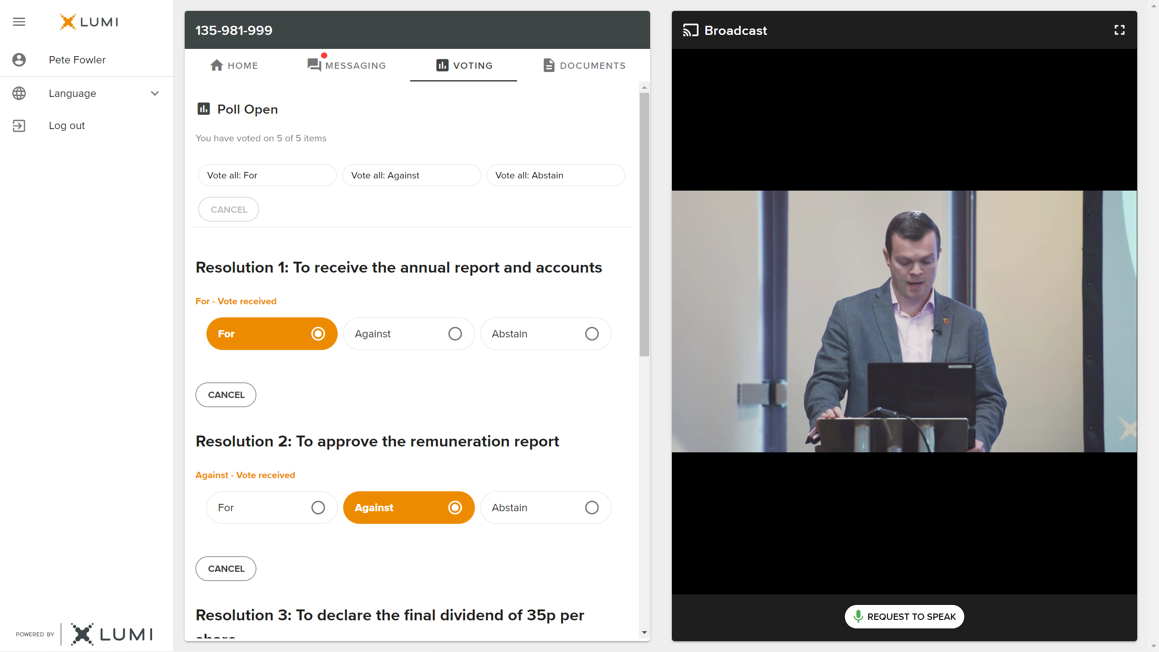Image resolution: width=1159 pixels, height=652 pixels.
Task: Click the Language globe icon
Action: point(19,93)
